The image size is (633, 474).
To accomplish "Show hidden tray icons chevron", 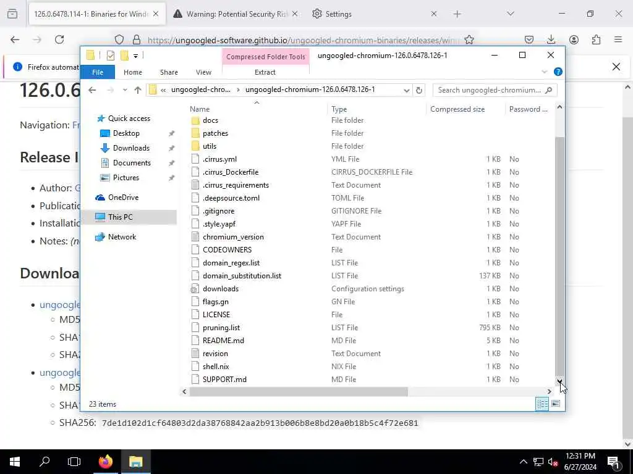I will [523, 462].
